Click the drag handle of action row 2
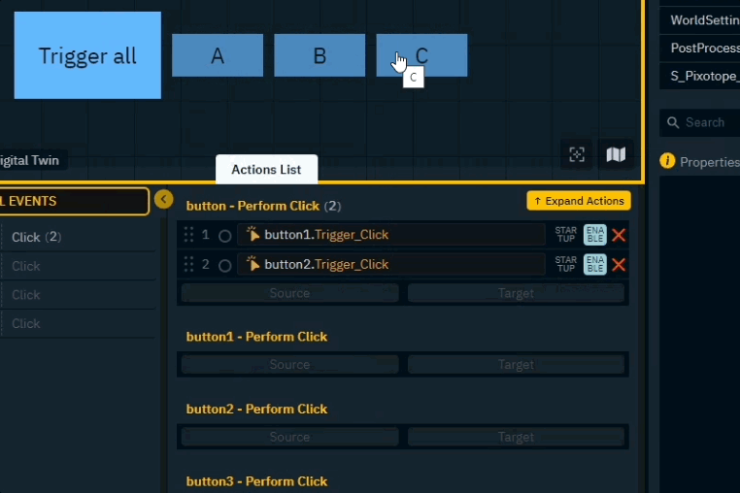Screen dimensions: 740x493 pyautogui.click(x=189, y=265)
